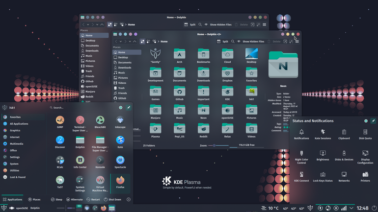378x212 pixels.
Task: Switch Dolphin <2> to icons view mode
Action: tap(142, 41)
